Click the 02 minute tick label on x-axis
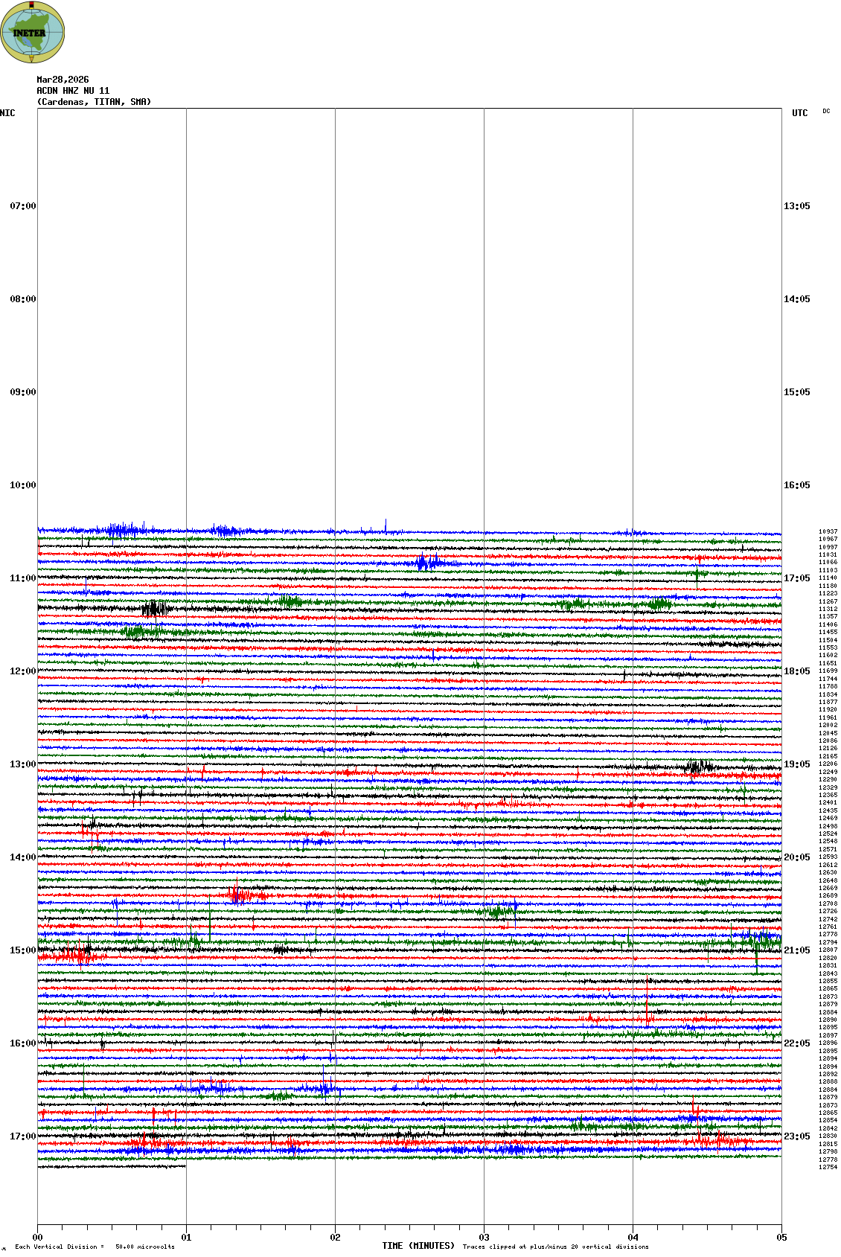This screenshot has height=1257, width=841. click(x=335, y=1238)
